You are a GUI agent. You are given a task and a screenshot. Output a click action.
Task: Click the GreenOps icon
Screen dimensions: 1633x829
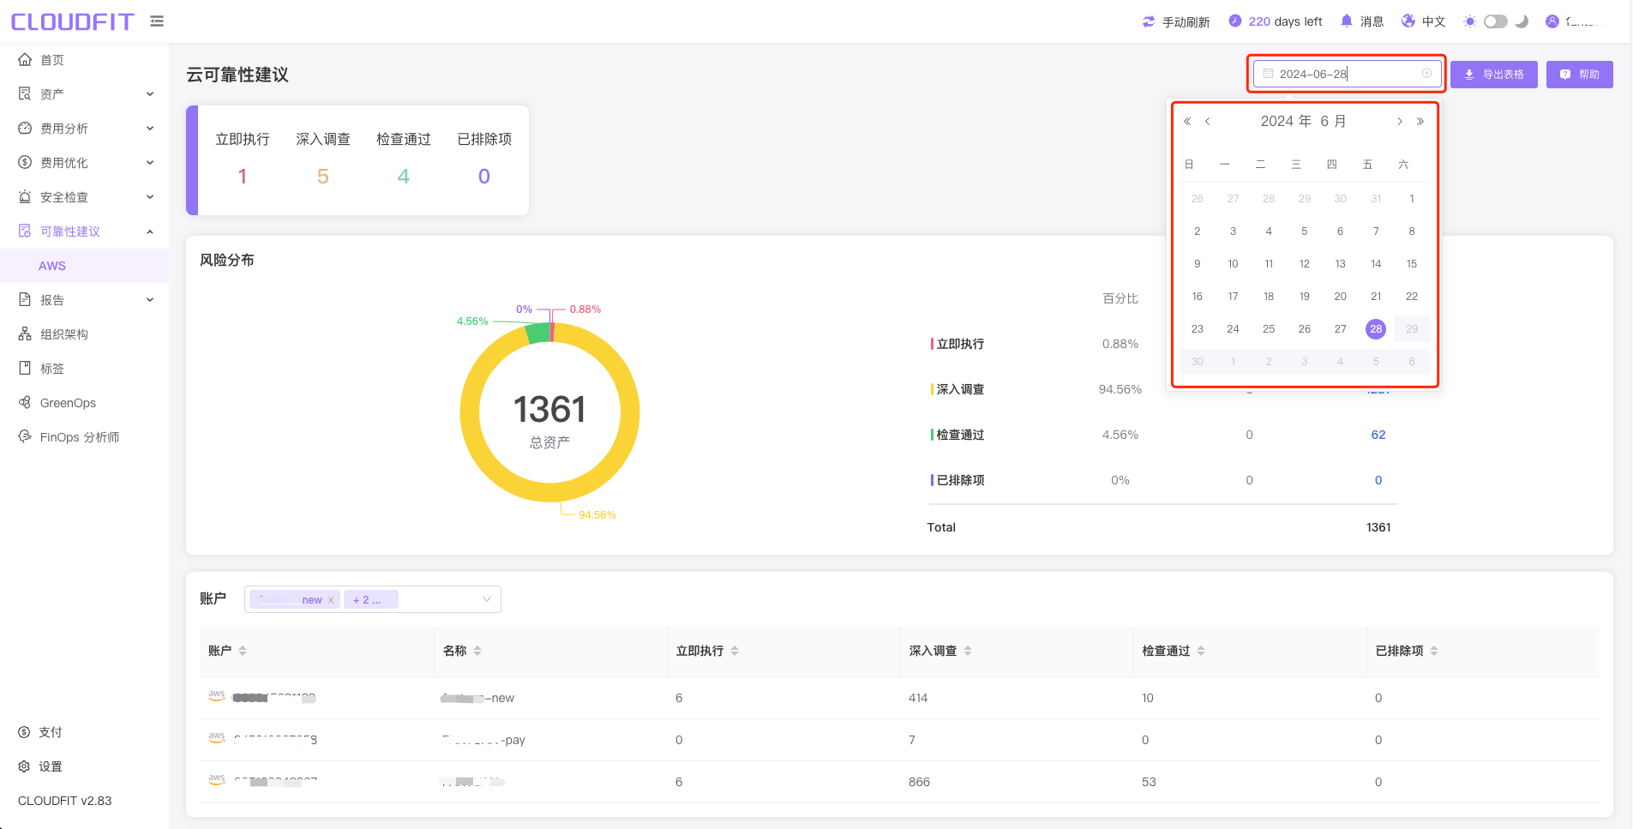[x=25, y=402]
